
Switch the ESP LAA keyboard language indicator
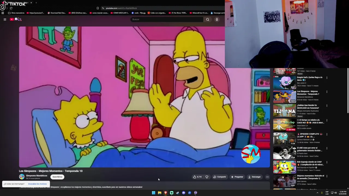[x=327, y=193]
